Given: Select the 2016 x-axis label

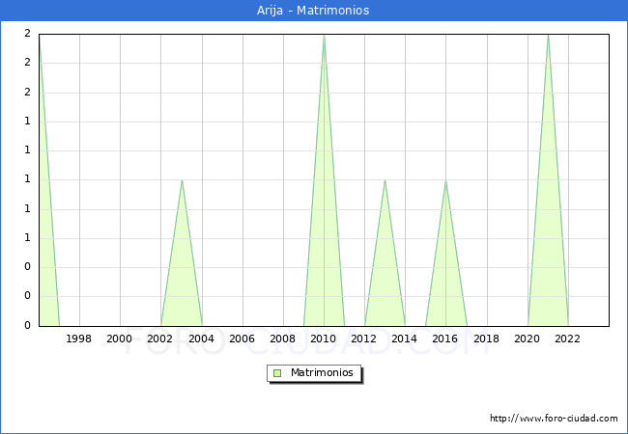Looking at the screenshot, I should [445, 339].
